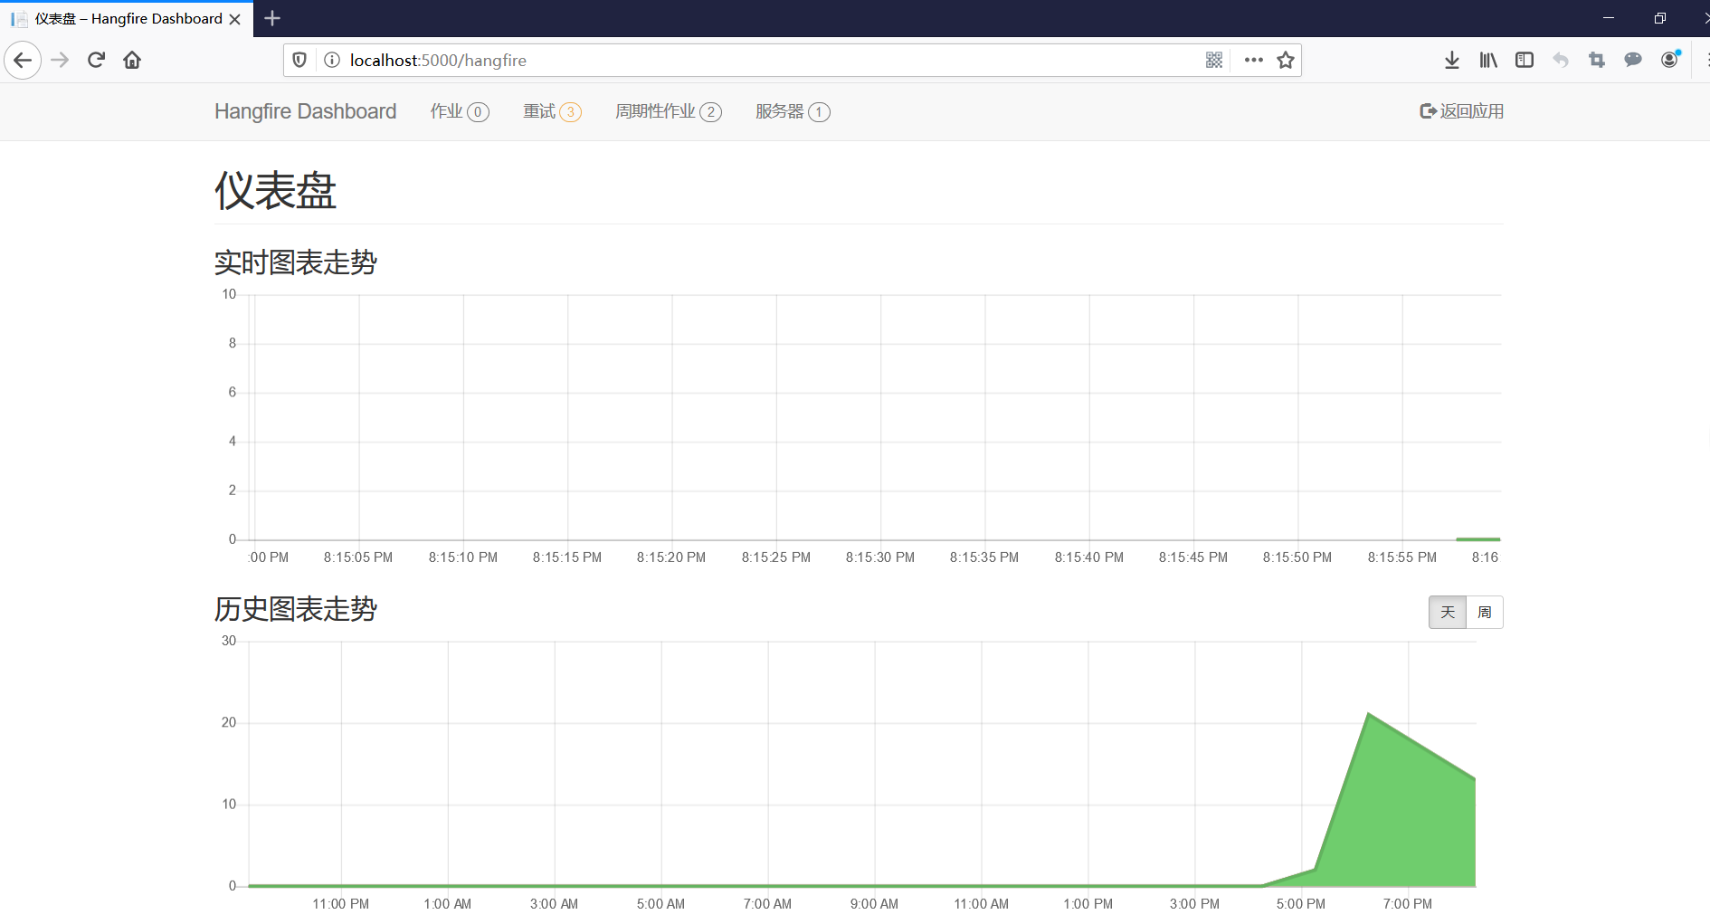Viewport: 1710px width, 924px height.
Task: Go back to the previous page
Action: pos(23,61)
